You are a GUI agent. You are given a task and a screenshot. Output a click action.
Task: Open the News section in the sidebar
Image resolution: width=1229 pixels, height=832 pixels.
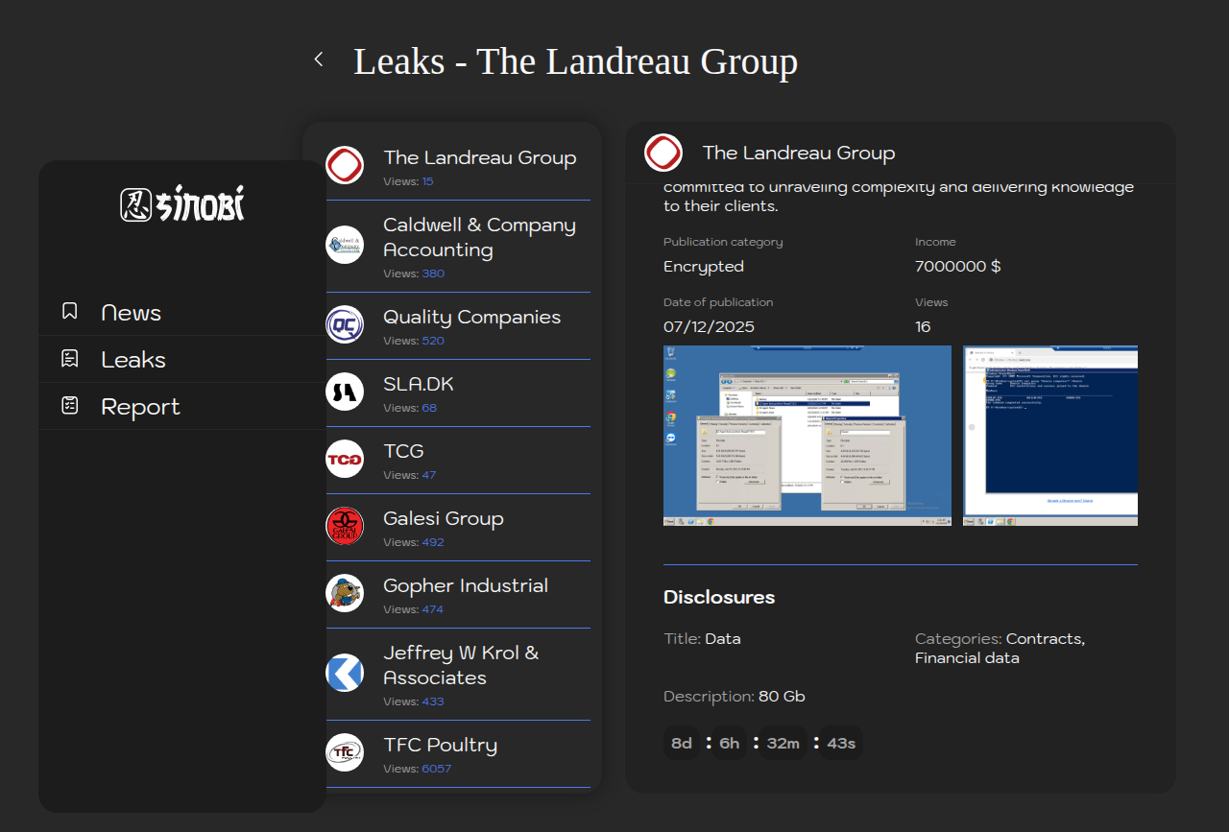(x=131, y=313)
